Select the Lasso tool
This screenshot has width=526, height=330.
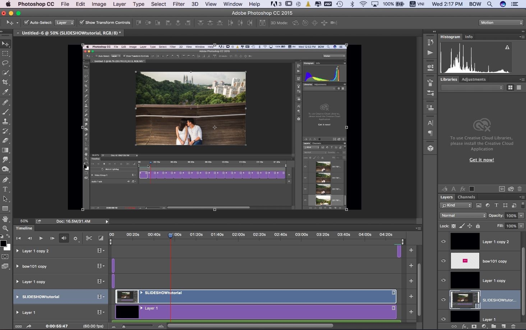point(5,63)
